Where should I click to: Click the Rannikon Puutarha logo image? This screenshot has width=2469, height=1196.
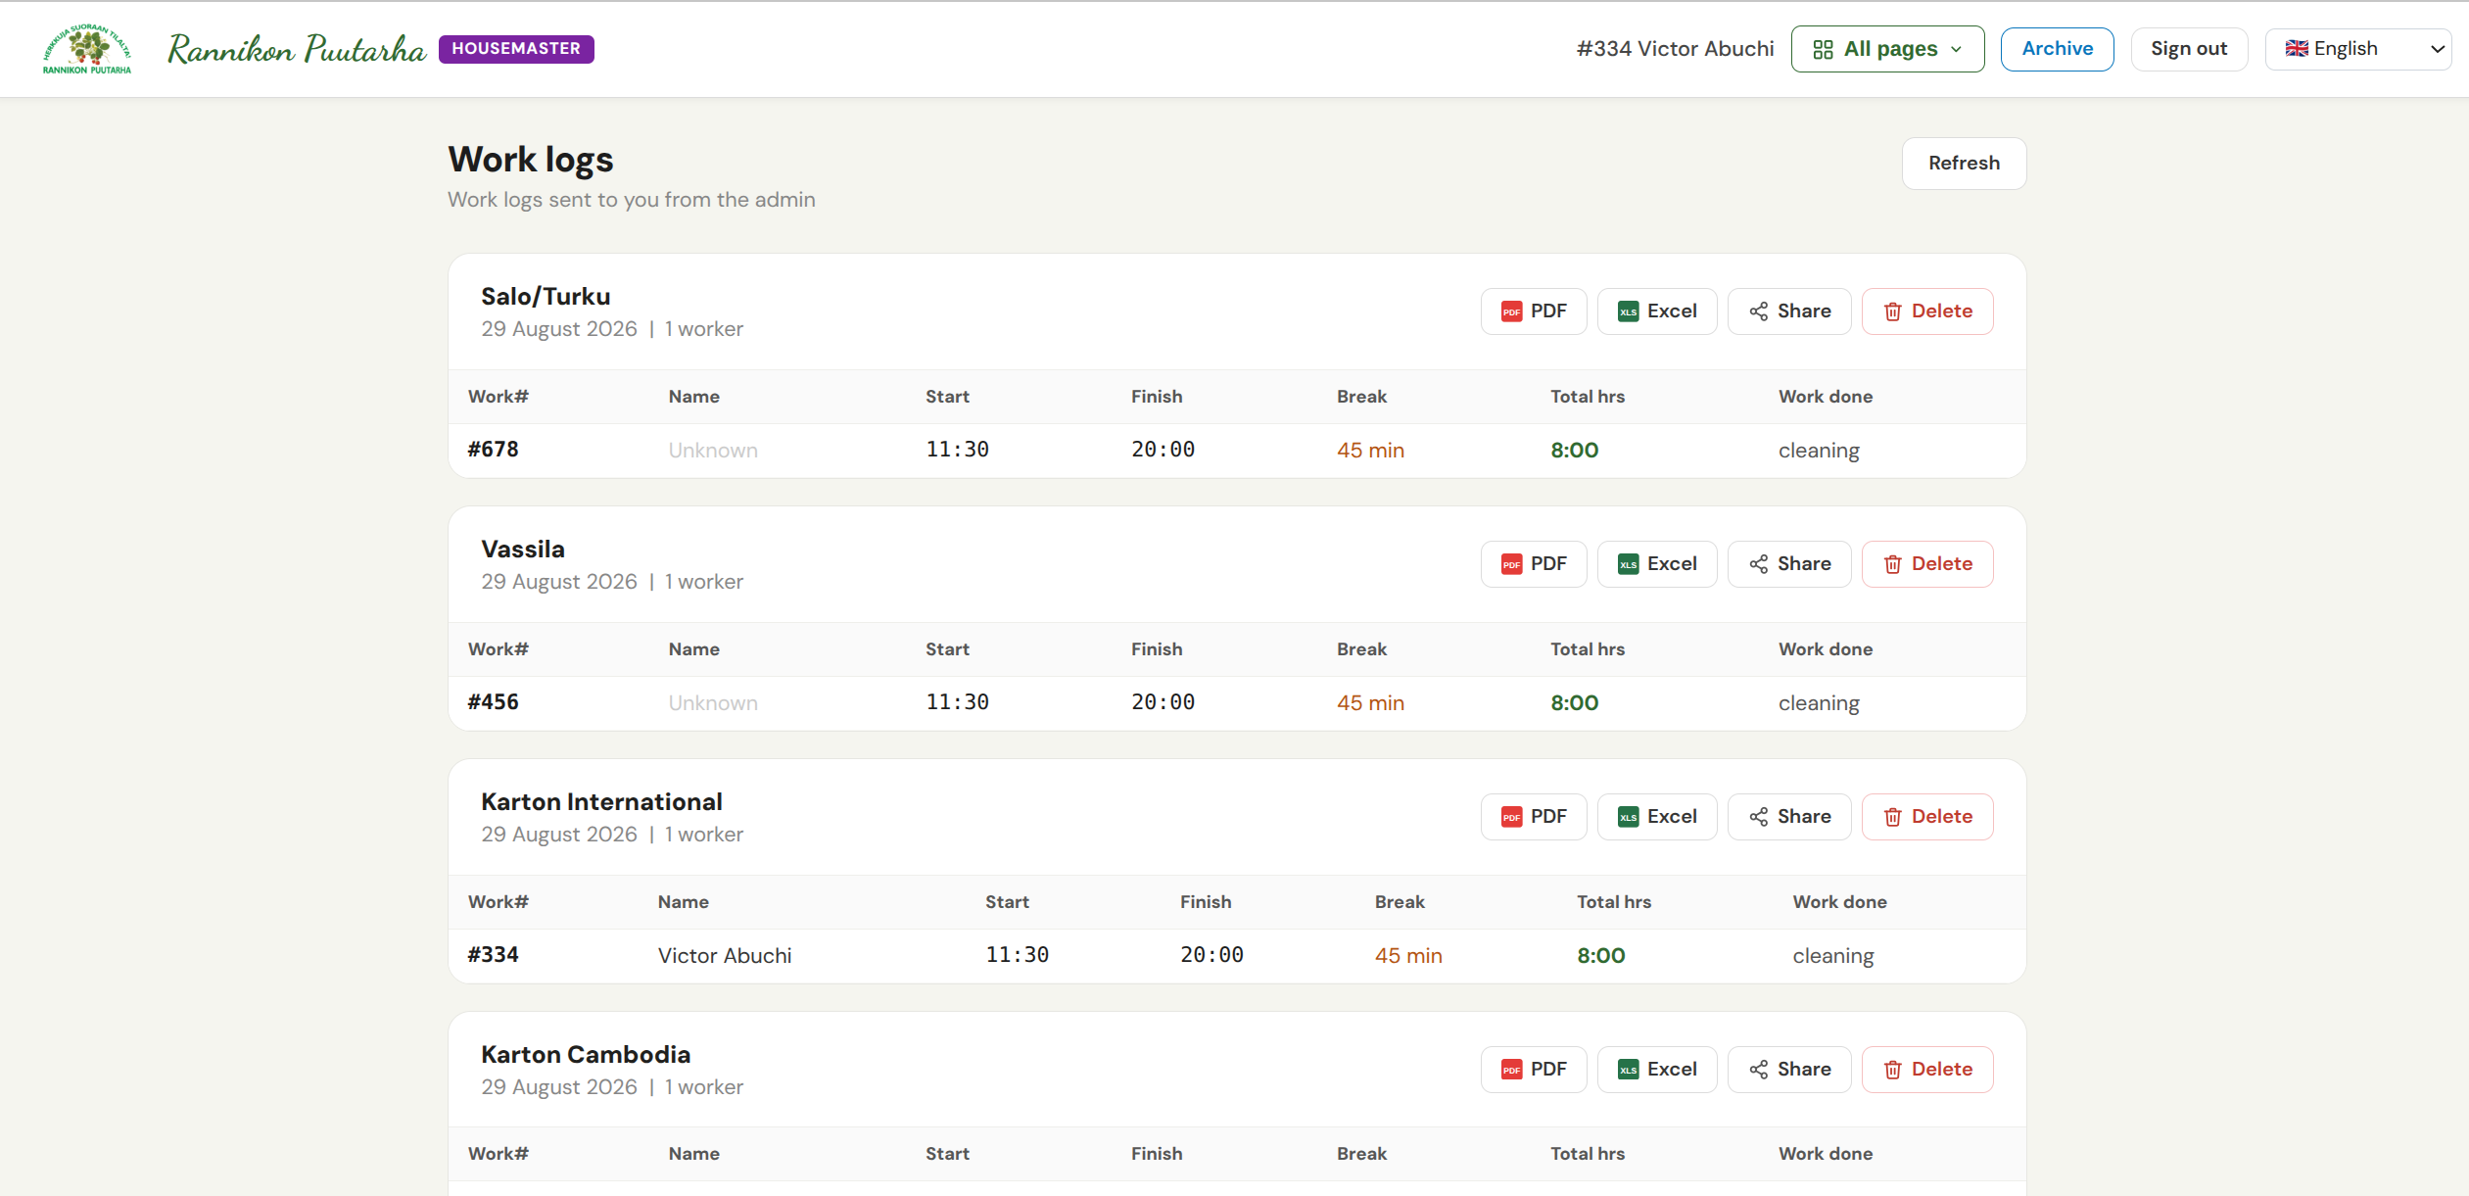point(87,49)
